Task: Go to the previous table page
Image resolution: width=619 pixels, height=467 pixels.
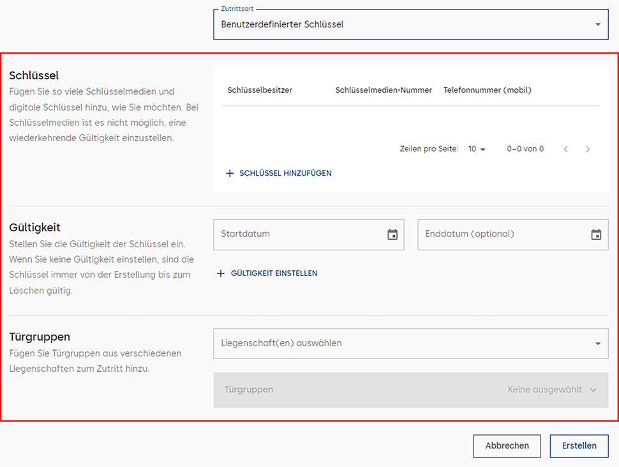Action: (565, 149)
